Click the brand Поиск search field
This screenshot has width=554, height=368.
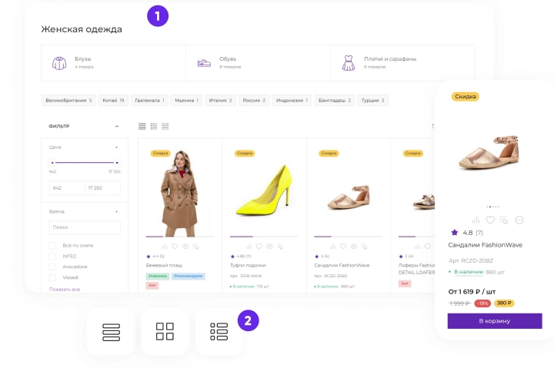tap(85, 227)
